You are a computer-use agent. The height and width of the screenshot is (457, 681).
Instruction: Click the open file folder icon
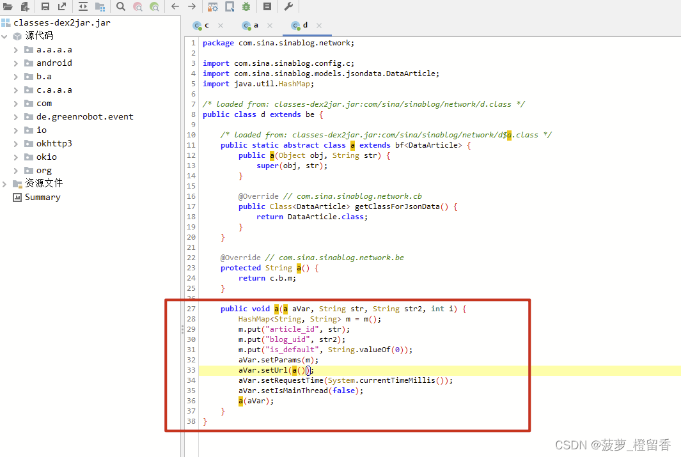(8, 6)
